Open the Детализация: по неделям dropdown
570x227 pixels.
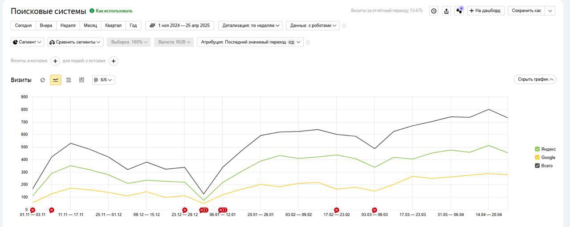(x=251, y=26)
